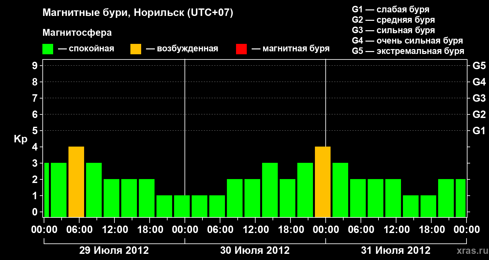Click the 'G4' right-axis storm level label
The image size is (489, 260).
(479, 82)
